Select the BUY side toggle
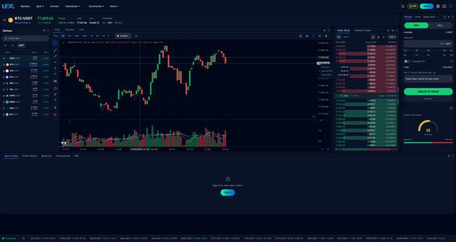The image size is (456, 242). [416, 25]
